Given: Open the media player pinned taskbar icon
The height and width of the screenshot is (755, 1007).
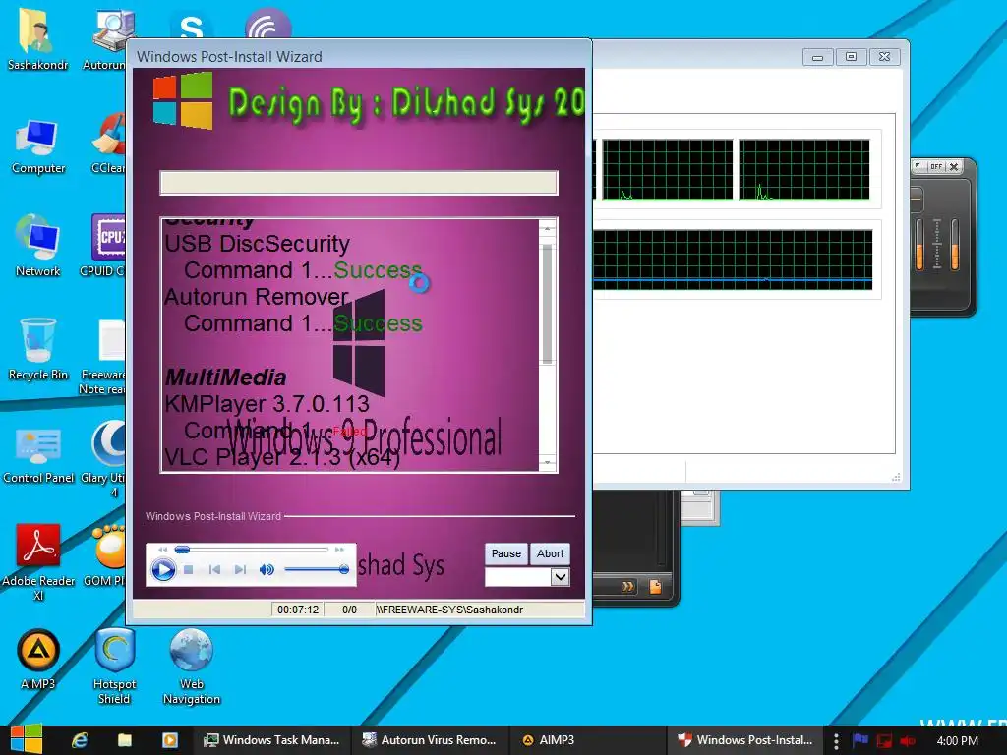Looking at the screenshot, I should [169, 740].
